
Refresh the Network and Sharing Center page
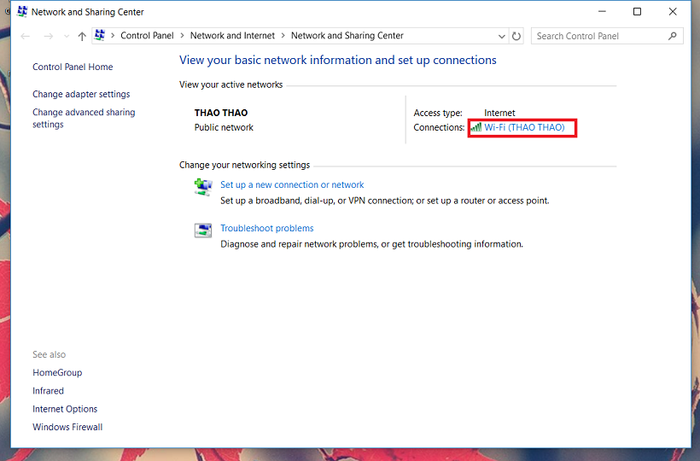click(x=516, y=36)
